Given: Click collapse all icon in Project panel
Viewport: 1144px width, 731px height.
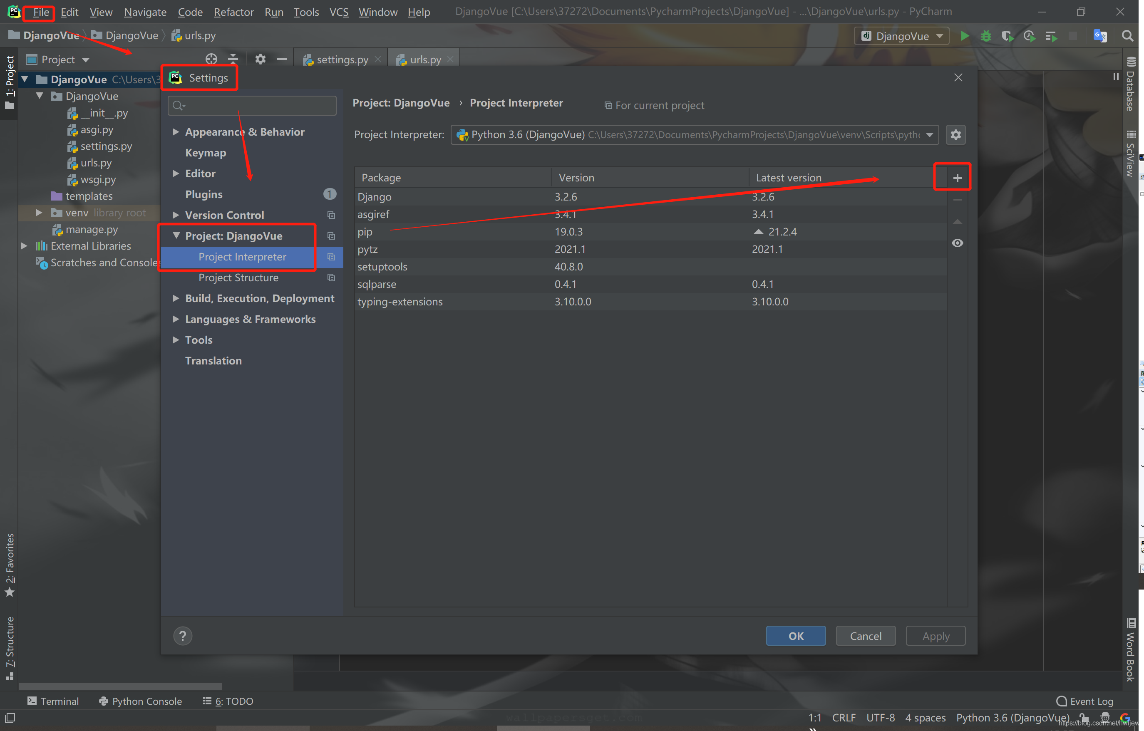Looking at the screenshot, I should click(233, 59).
